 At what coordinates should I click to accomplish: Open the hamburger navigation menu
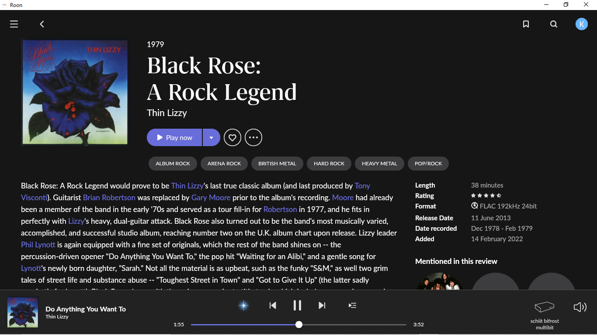pyautogui.click(x=14, y=24)
